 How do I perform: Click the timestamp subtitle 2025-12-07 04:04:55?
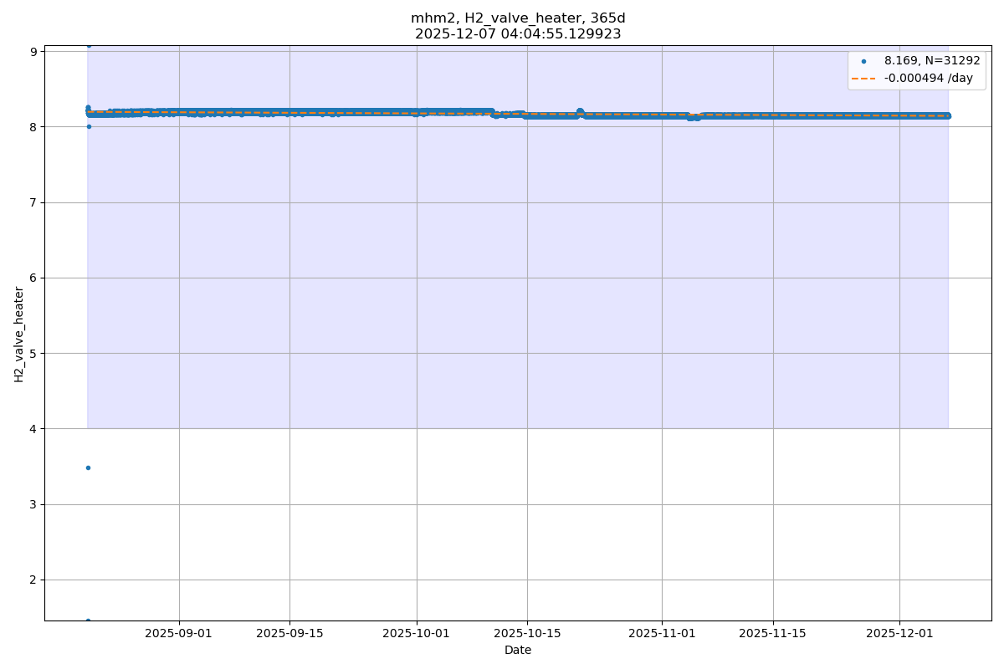[517, 34]
